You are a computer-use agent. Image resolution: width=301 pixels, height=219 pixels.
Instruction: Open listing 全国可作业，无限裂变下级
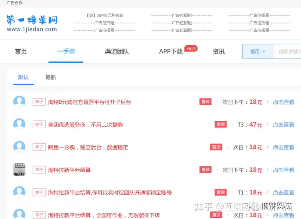pyautogui.click(x=104, y=215)
